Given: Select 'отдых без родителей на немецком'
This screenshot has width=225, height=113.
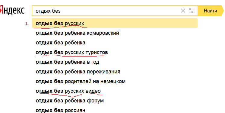Looking at the screenshot, I should pyautogui.click(x=115, y=81).
